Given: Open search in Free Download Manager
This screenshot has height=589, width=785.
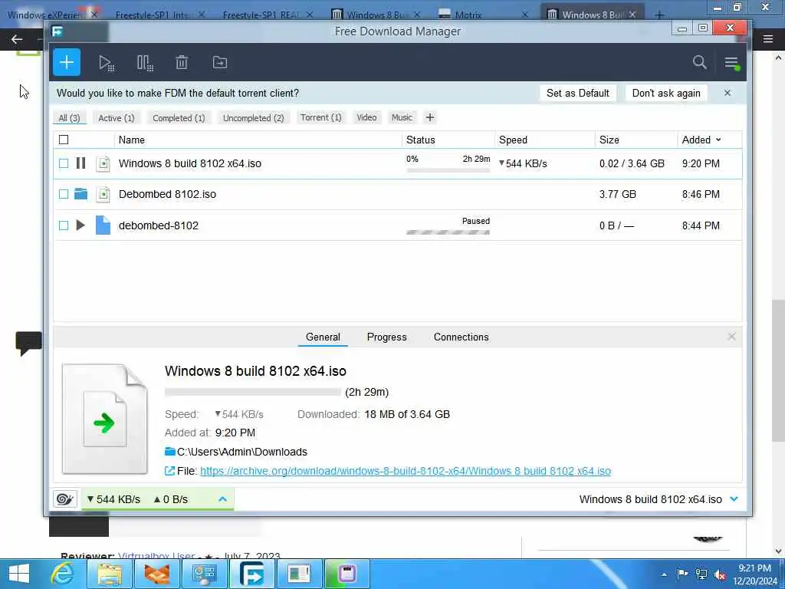Looking at the screenshot, I should pos(699,63).
